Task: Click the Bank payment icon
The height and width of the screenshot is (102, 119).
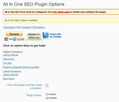Action: 22,39
